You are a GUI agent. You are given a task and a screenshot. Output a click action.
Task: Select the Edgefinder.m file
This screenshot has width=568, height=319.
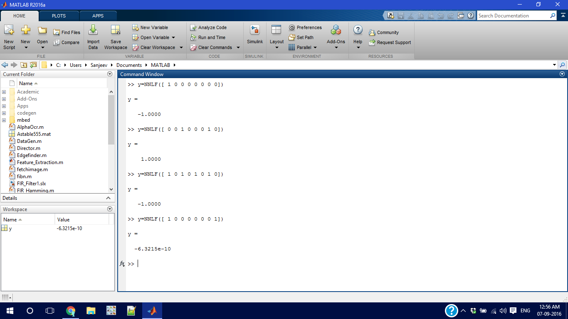coord(32,155)
